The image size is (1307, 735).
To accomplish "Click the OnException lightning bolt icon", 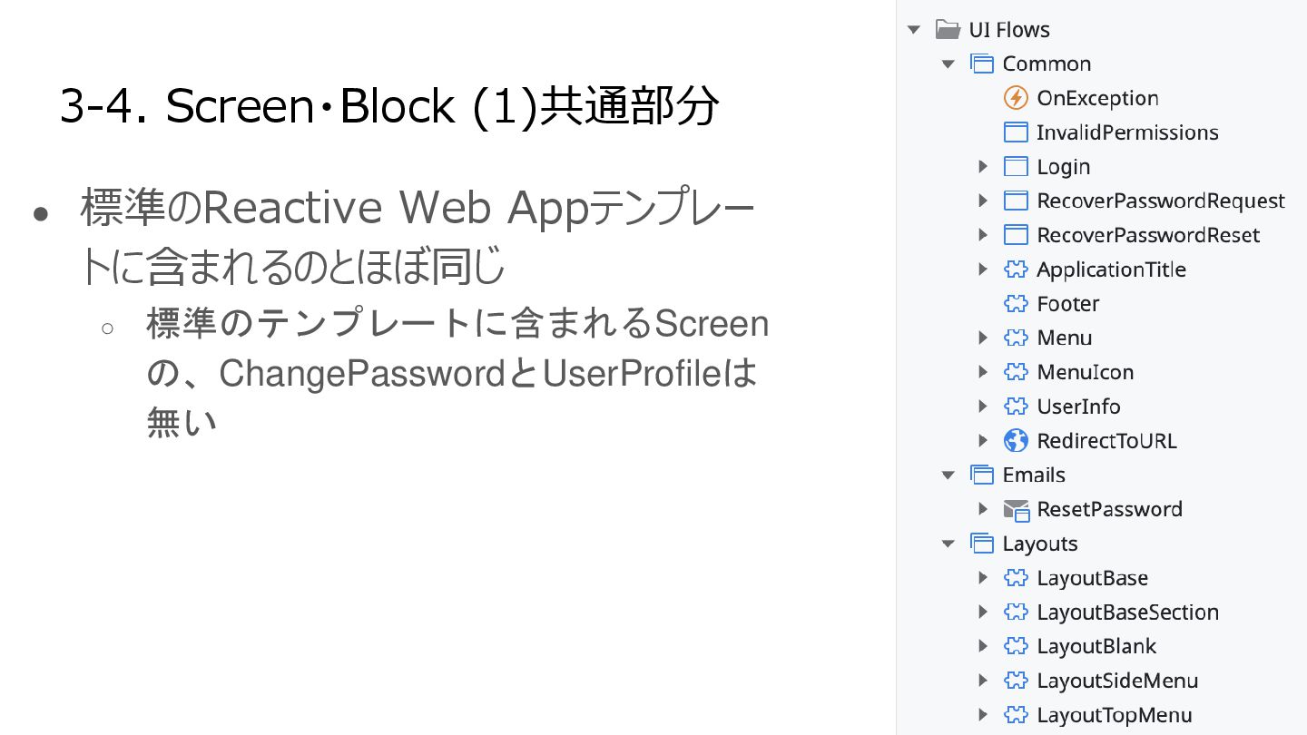I will [1016, 98].
